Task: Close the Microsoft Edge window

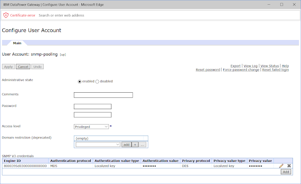Action: pyautogui.click(x=294, y=4)
